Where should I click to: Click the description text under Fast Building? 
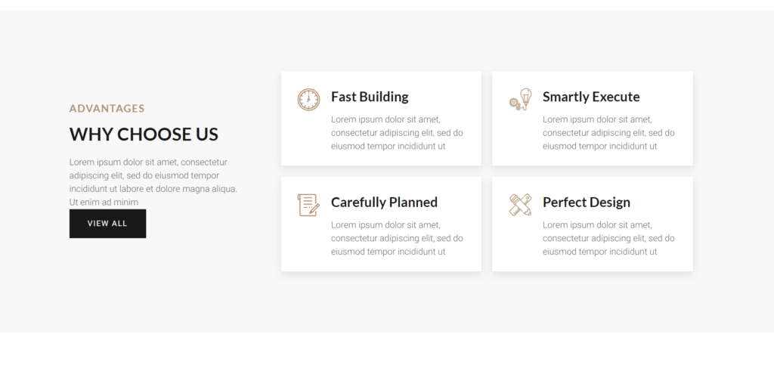(x=397, y=133)
